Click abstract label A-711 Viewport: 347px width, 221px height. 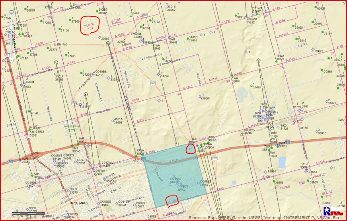click(x=140, y=121)
